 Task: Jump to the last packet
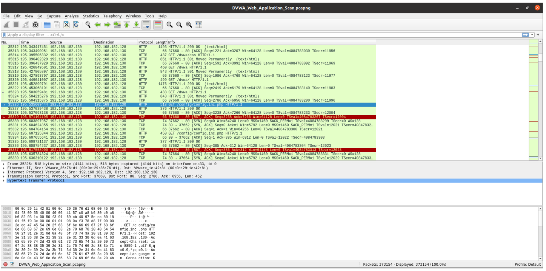coord(136,25)
